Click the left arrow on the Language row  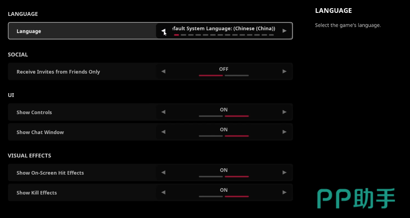163,31
